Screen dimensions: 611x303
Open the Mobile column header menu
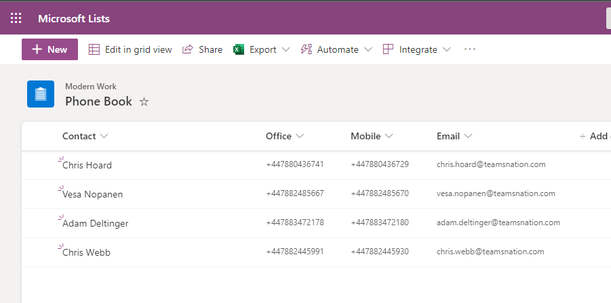coord(372,136)
